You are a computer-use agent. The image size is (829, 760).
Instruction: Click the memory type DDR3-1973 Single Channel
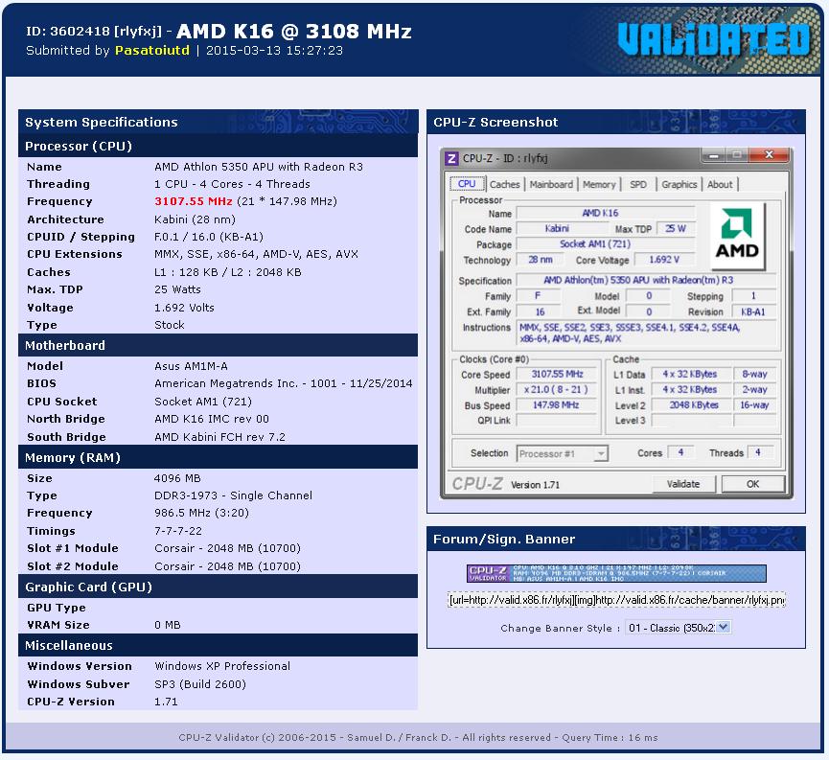click(x=233, y=495)
